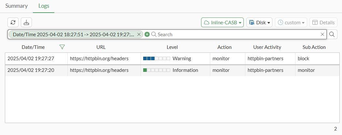342x135 pixels.
Task: Open the Disk log source dropdown
Action: [x=259, y=23]
